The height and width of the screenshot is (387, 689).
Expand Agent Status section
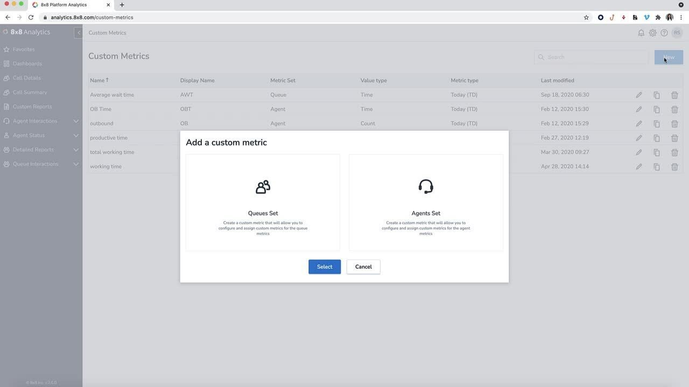[x=41, y=135]
